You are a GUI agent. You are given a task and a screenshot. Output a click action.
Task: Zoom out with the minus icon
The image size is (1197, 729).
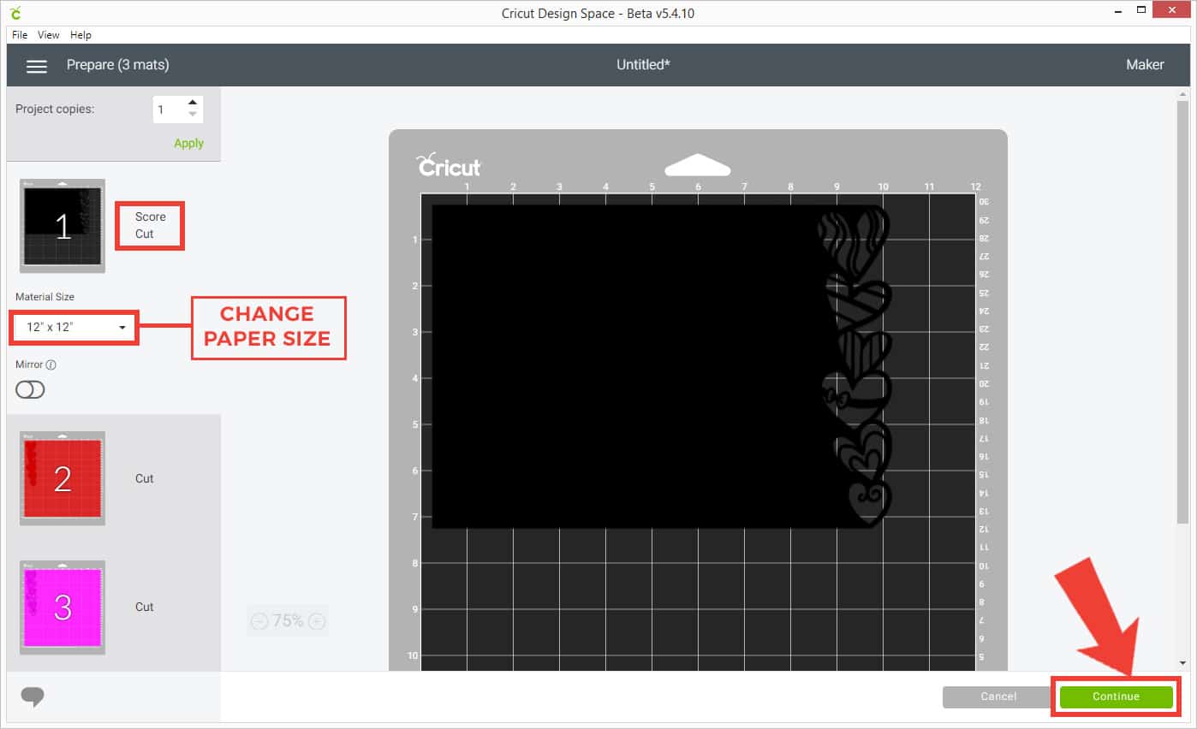click(x=259, y=621)
